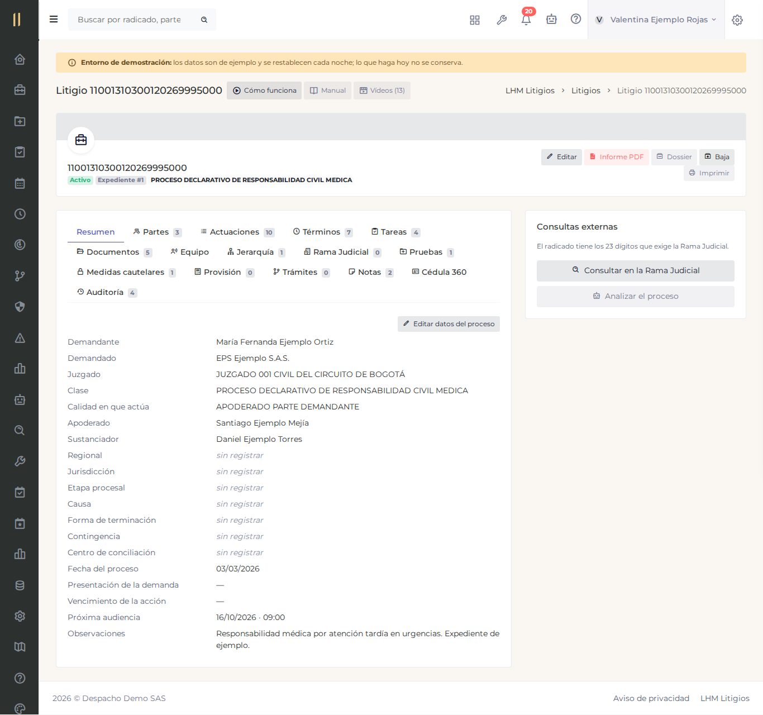Open the settings gear in top-right corner

737,20
